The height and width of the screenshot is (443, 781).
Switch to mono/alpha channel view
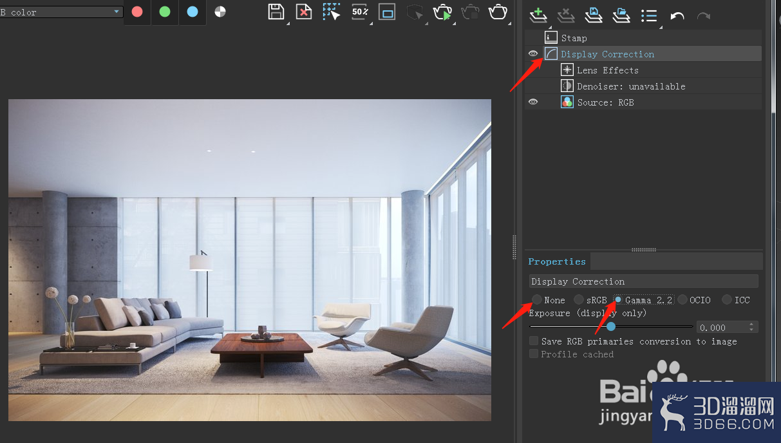(220, 12)
